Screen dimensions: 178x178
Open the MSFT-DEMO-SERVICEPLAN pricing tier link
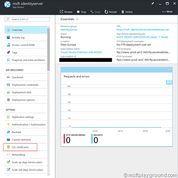[x=142, y=37]
